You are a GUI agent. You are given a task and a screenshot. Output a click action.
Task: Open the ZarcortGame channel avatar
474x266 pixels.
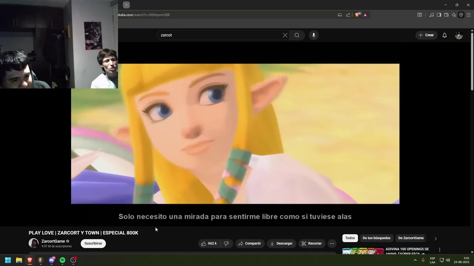point(33,243)
